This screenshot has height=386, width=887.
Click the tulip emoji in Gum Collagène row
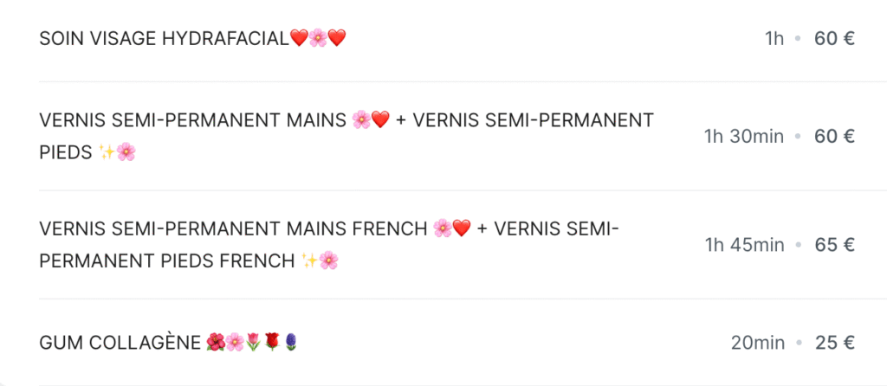point(254,342)
